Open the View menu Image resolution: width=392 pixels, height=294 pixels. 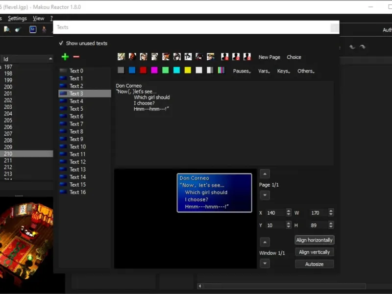click(39, 18)
